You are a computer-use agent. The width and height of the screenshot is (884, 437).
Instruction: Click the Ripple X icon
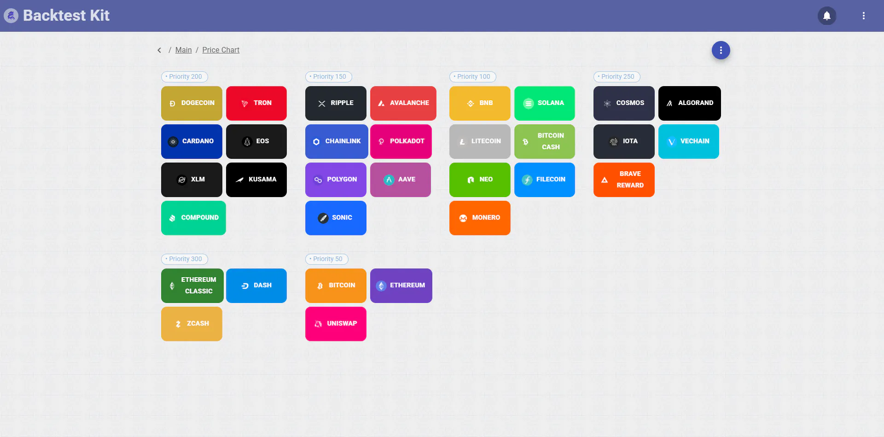[x=322, y=104]
